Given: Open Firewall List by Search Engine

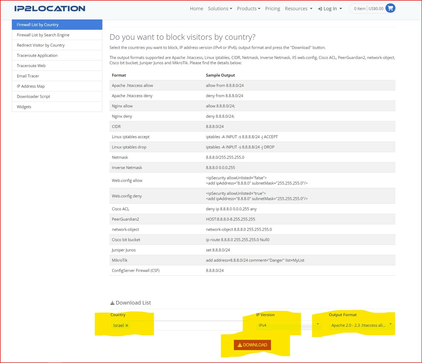Looking at the screenshot, I should click(57, 35).
